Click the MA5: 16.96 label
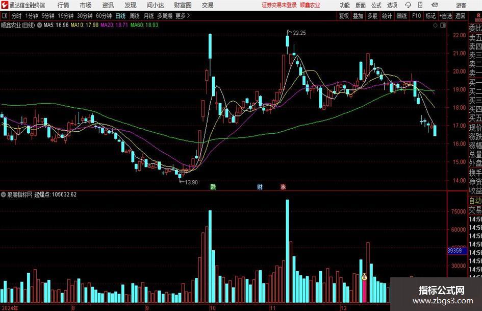This screenshot has width=482, height=311. point(56,25)
